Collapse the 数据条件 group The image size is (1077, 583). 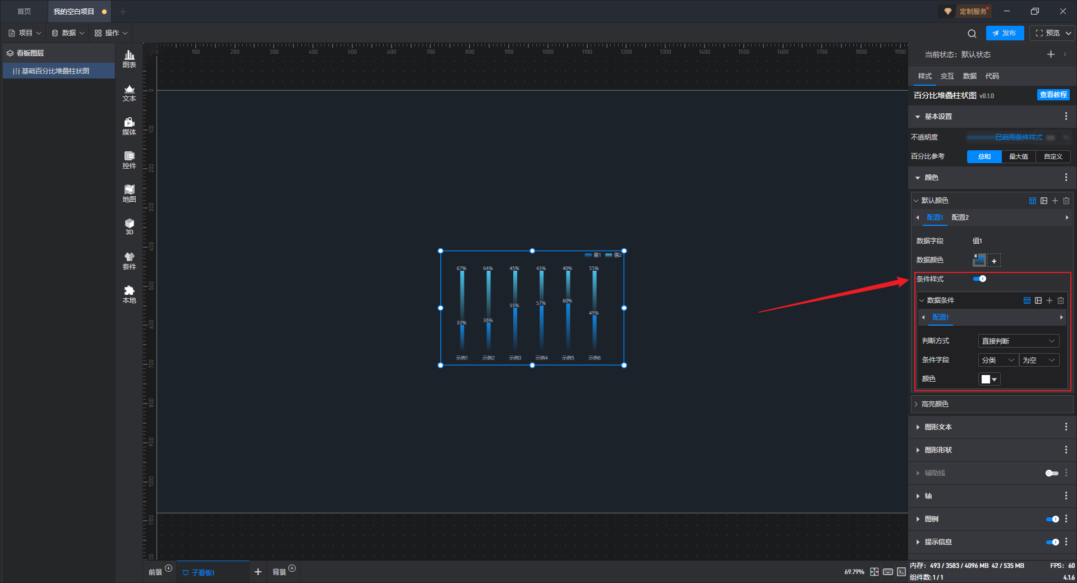(922, 300)
